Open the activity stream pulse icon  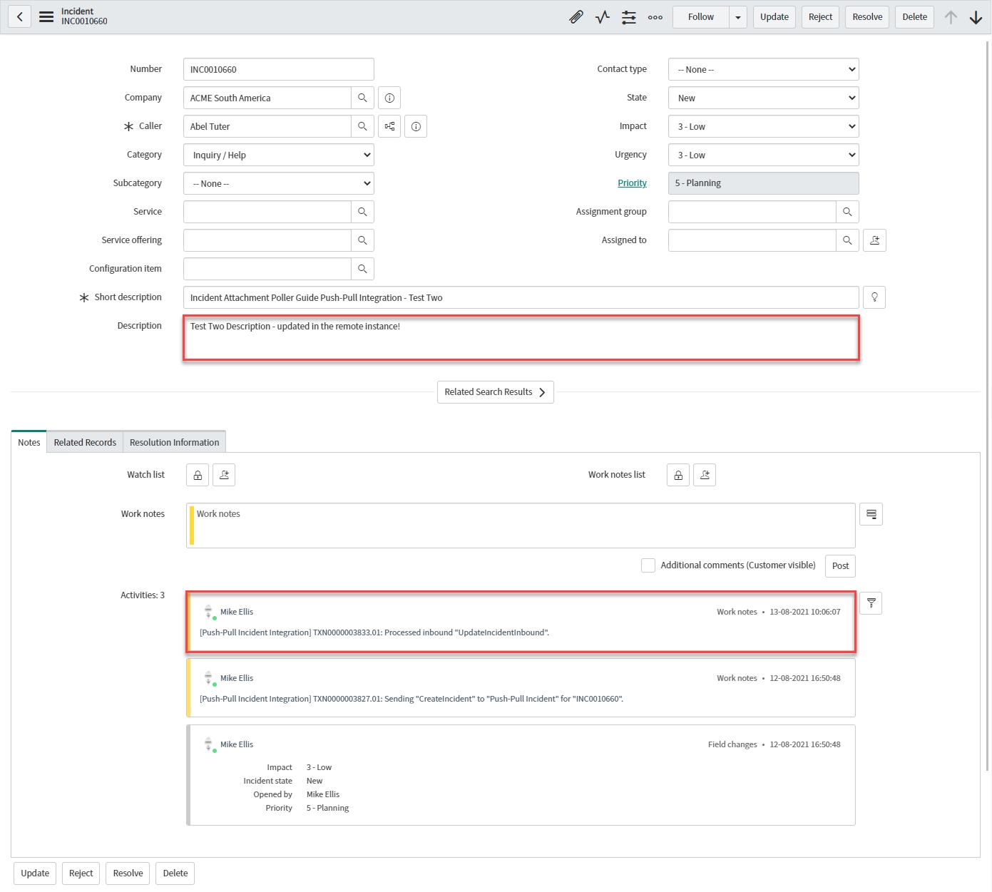coord(603,17)
